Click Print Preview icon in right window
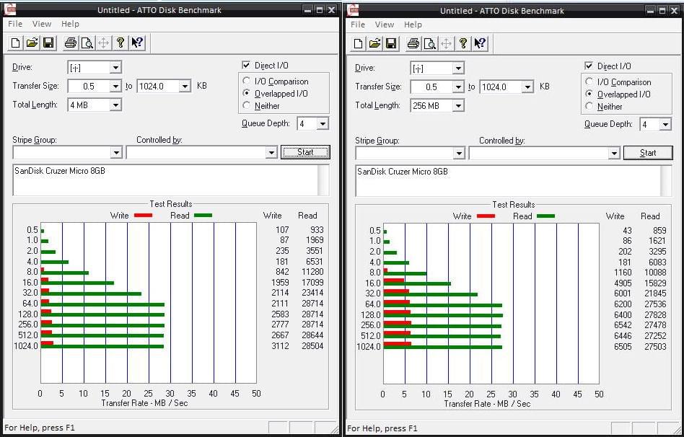Screen dimensions: 684x437 coord(429,43)
